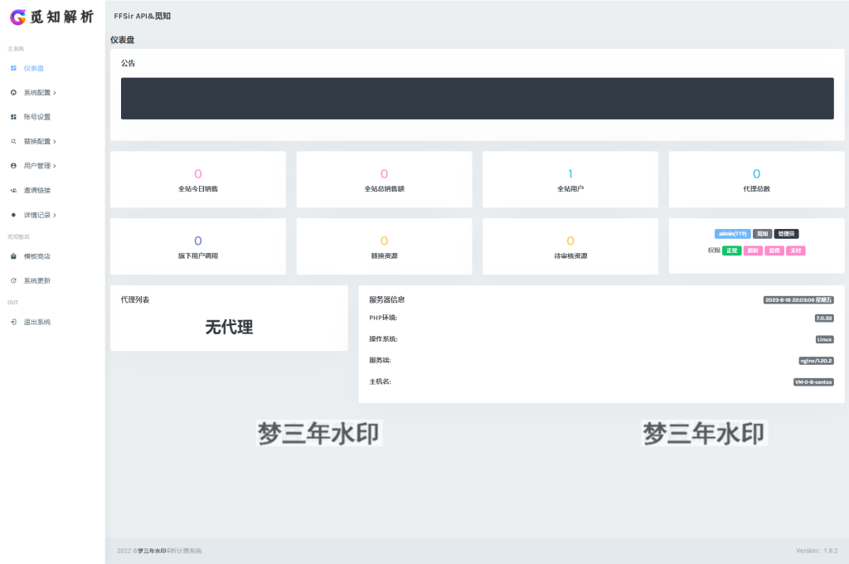The image size is (849, 564).
Task: Click the gray 觅知 badge
Action: click(763, 234)
